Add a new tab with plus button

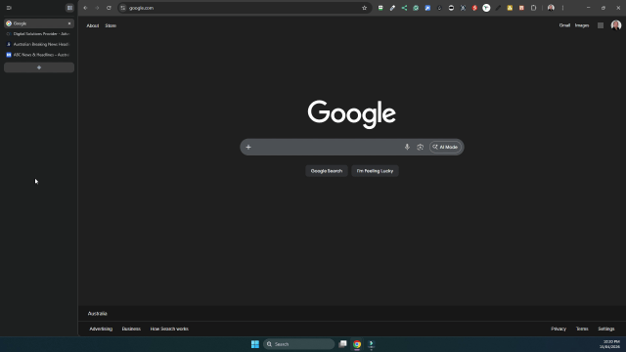[39, 67]
